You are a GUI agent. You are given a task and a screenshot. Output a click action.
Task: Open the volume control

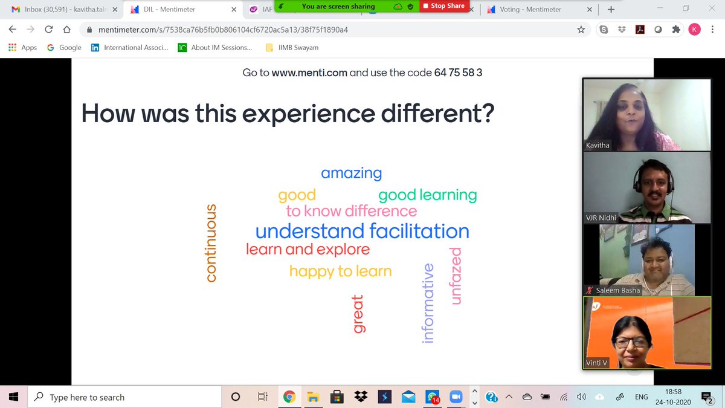[x=581, y=397]
